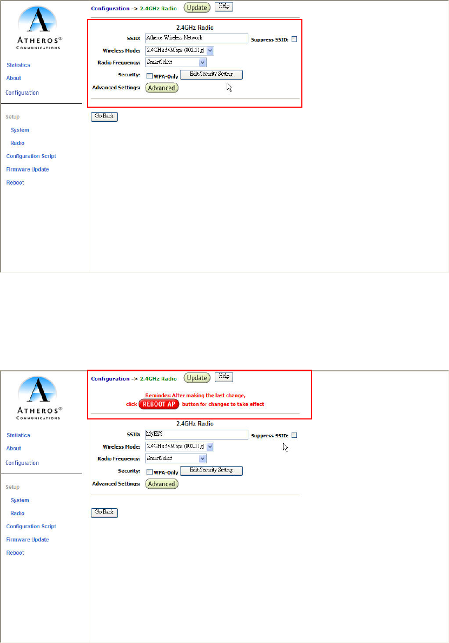Click the 2.4GHz Radio breadcrumb in top screenshot
The image size is (449, 643).
tap(159, 9)
